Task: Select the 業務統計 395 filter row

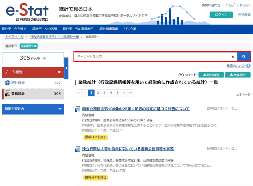Action: pos(33,94)
